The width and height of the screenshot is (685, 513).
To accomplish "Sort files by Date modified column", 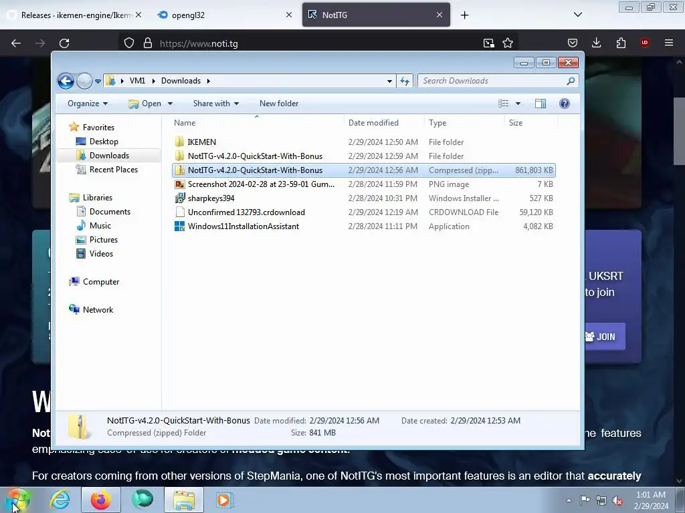I will pos(383,123).
